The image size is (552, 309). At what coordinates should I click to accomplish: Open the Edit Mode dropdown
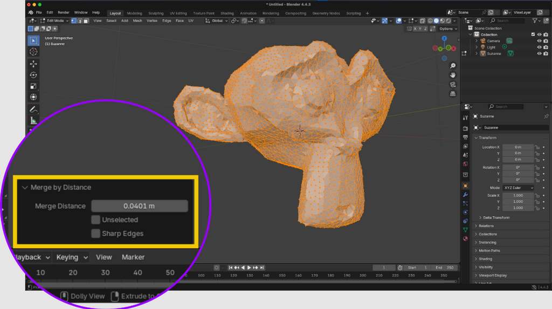[x=54, y=21]
